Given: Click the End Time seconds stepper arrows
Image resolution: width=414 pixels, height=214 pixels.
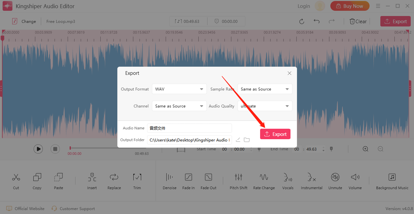Looking at the screenshot, I should 323,149.
